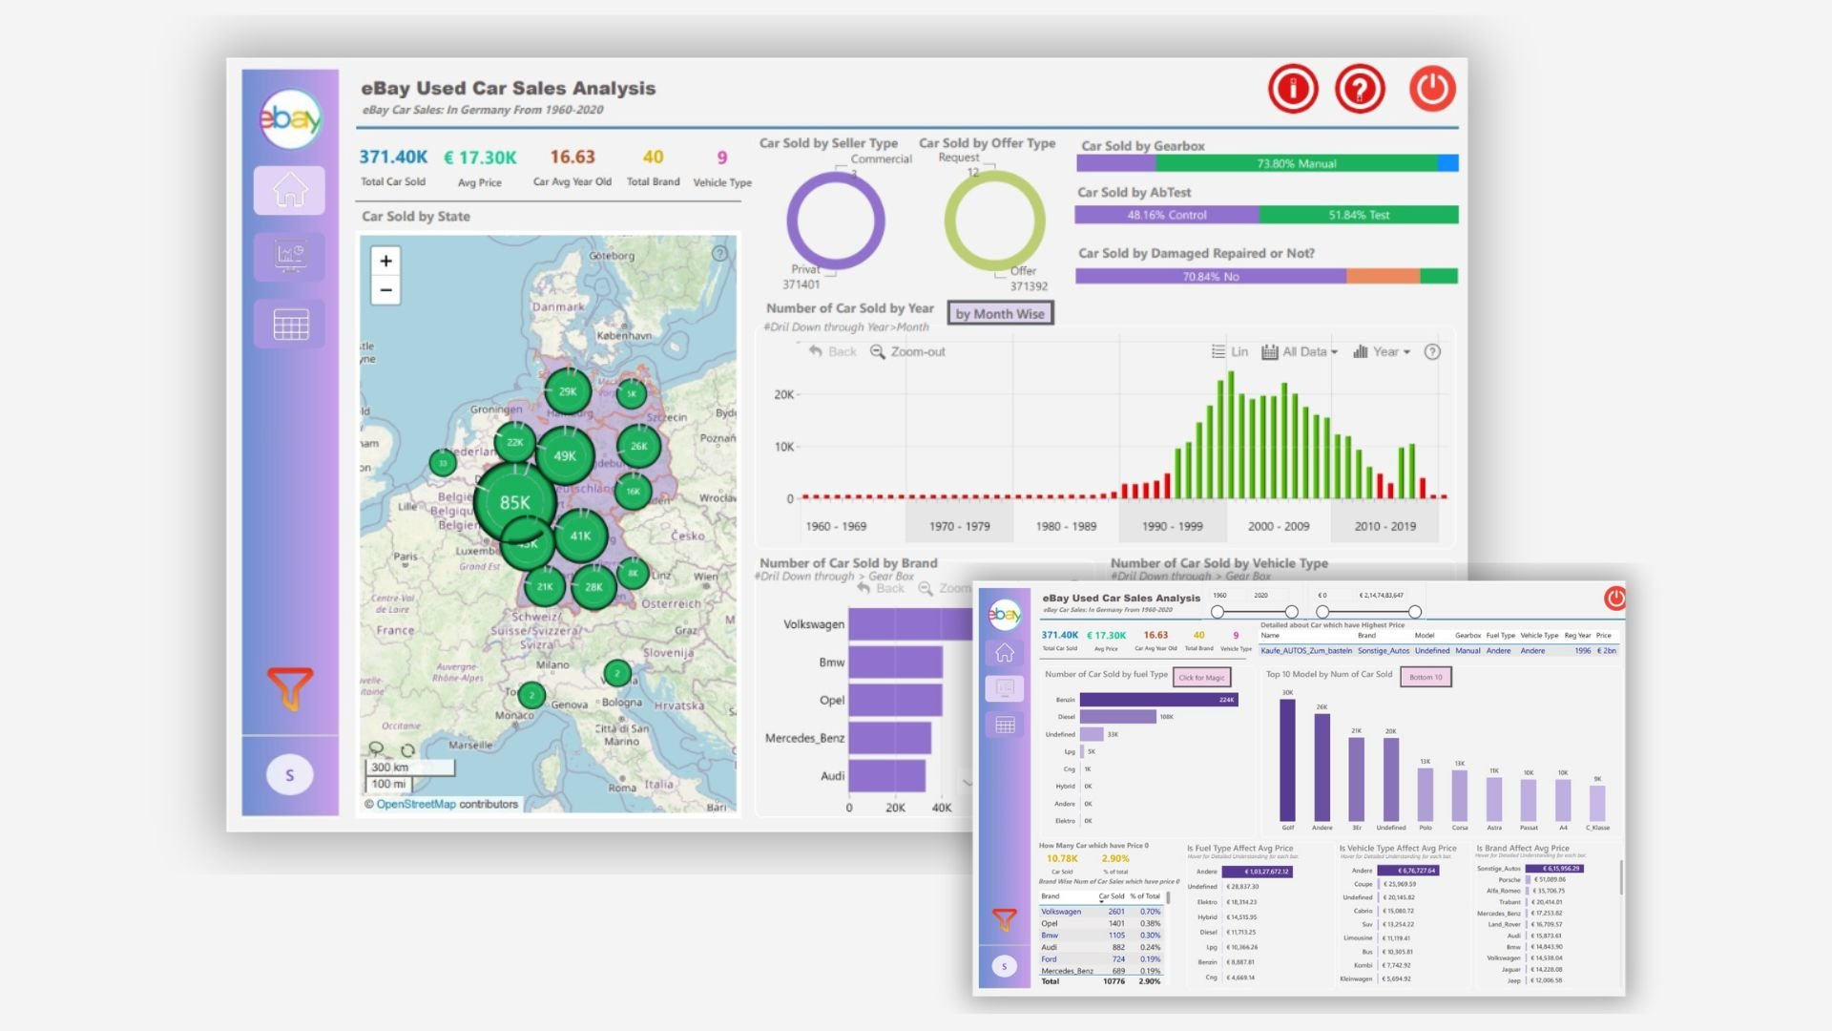The image size is (1832, 1031).
Task: Open the Home page in sidebar
Action: click(x=289, y=190)
